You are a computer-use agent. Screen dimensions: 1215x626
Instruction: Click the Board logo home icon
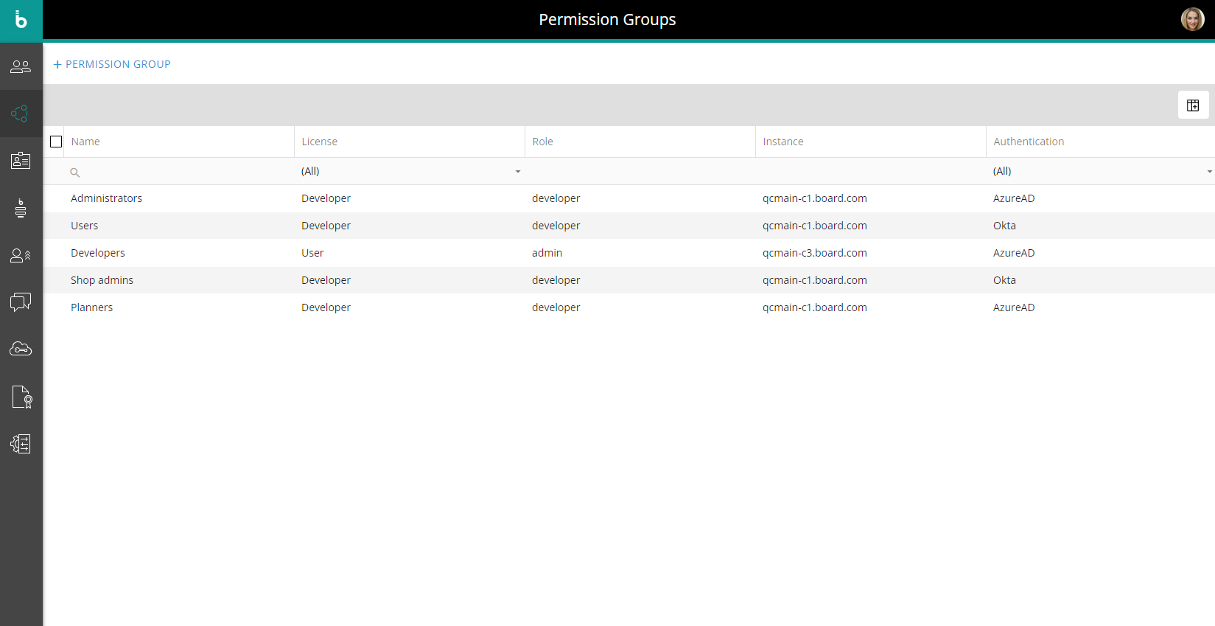click(x=21, y=20)
